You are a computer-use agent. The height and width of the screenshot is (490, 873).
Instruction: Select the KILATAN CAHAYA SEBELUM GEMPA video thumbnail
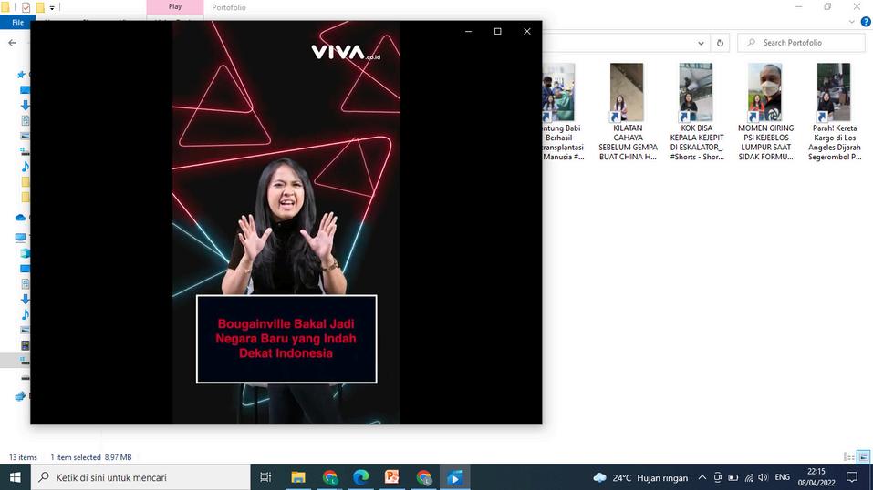pyautogui.click(x=627, y=92)
